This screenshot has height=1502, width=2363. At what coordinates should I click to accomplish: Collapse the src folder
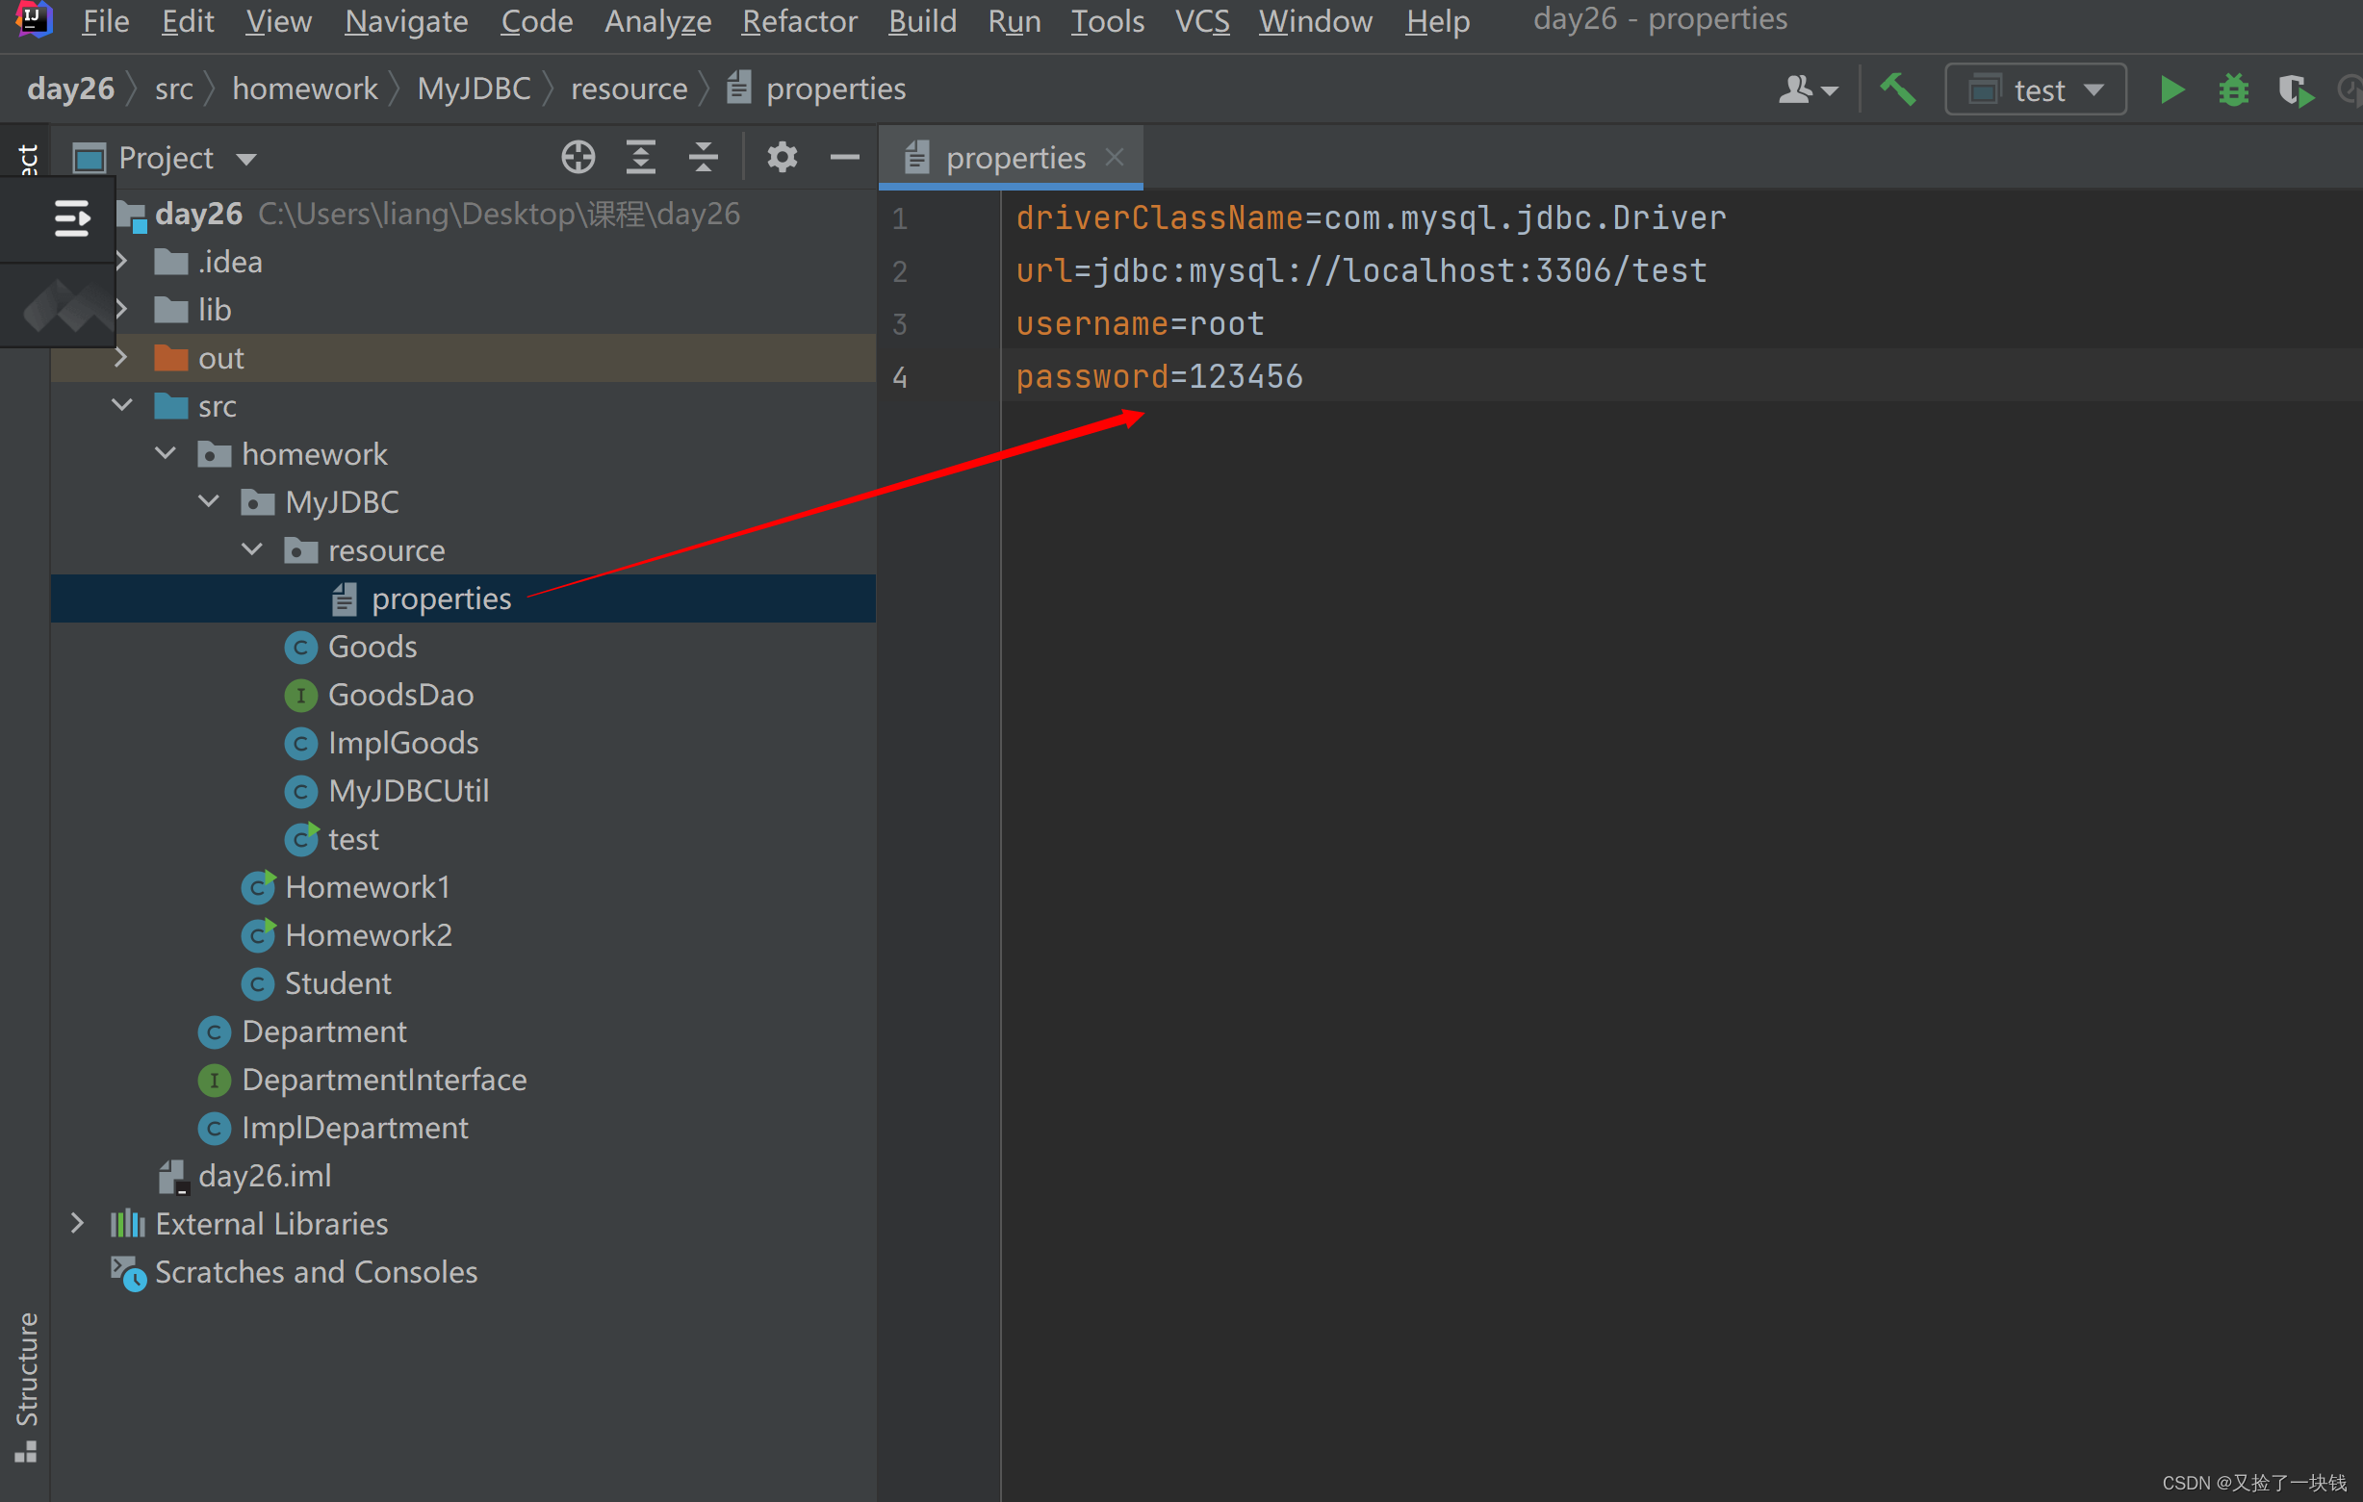(119, 405)
